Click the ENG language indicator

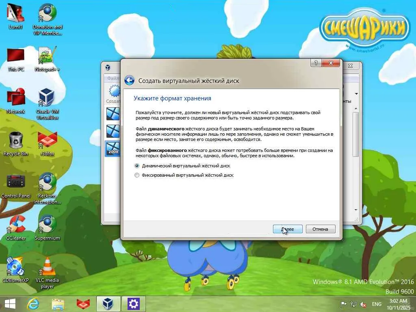377,304
